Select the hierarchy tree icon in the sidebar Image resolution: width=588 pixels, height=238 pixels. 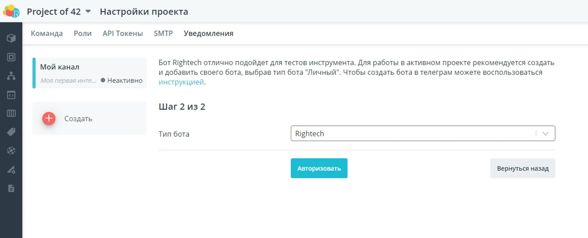tap(11, 76)
